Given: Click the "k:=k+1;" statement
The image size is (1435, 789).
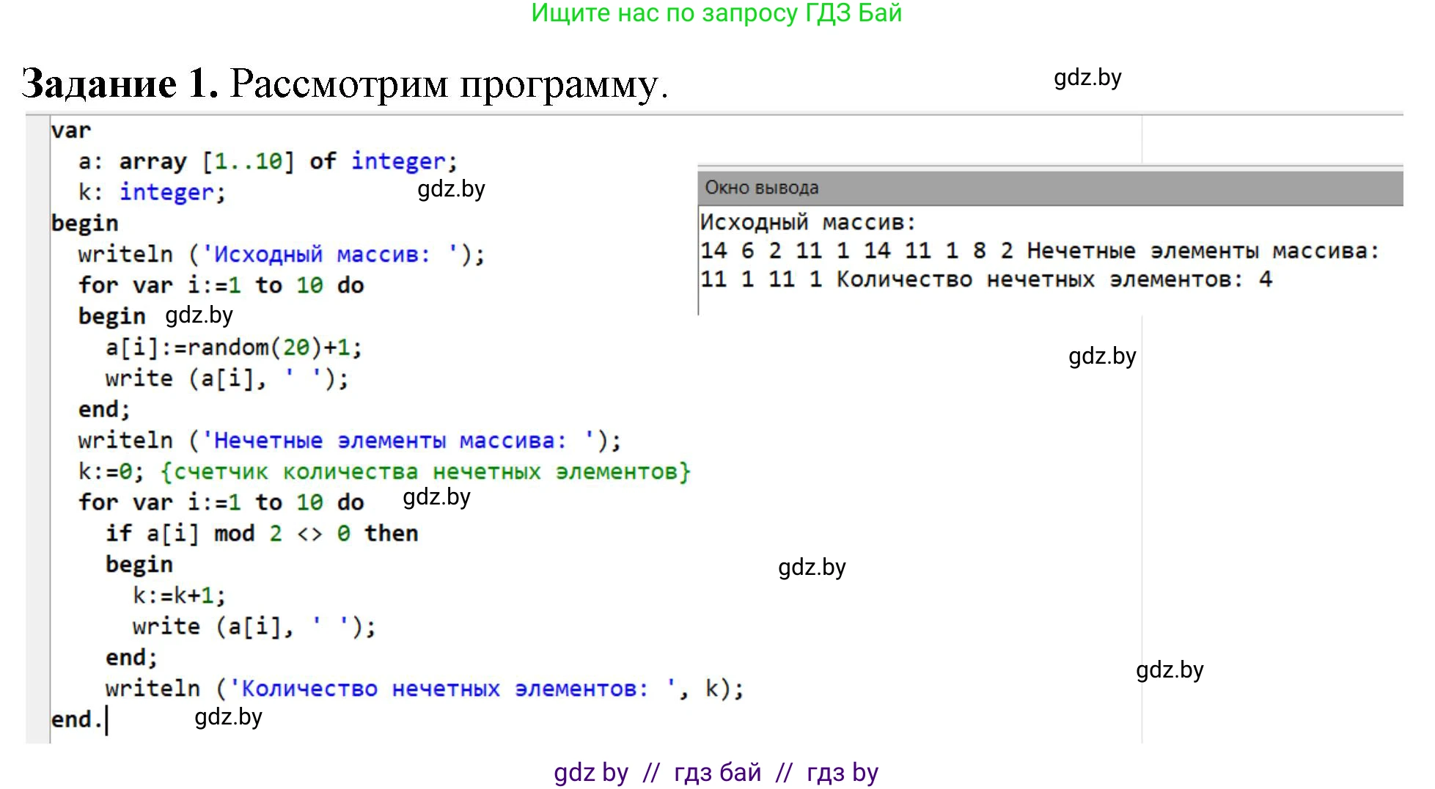Looking at the screenshot, I should [x=179, y=595].
